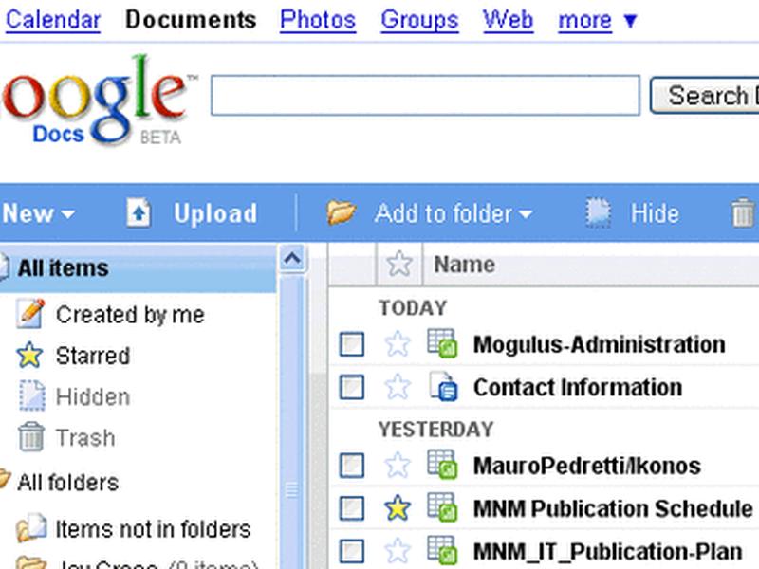Open MNM_IT_Publication-Plan by its name

(x=607, y=551)
